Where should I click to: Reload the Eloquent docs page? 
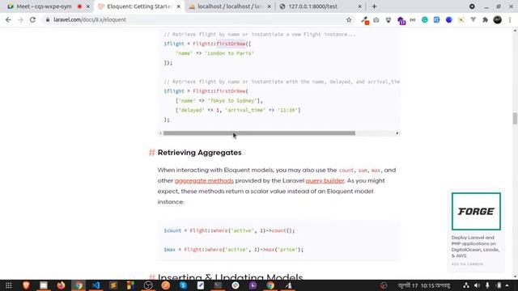click(32, 19)
